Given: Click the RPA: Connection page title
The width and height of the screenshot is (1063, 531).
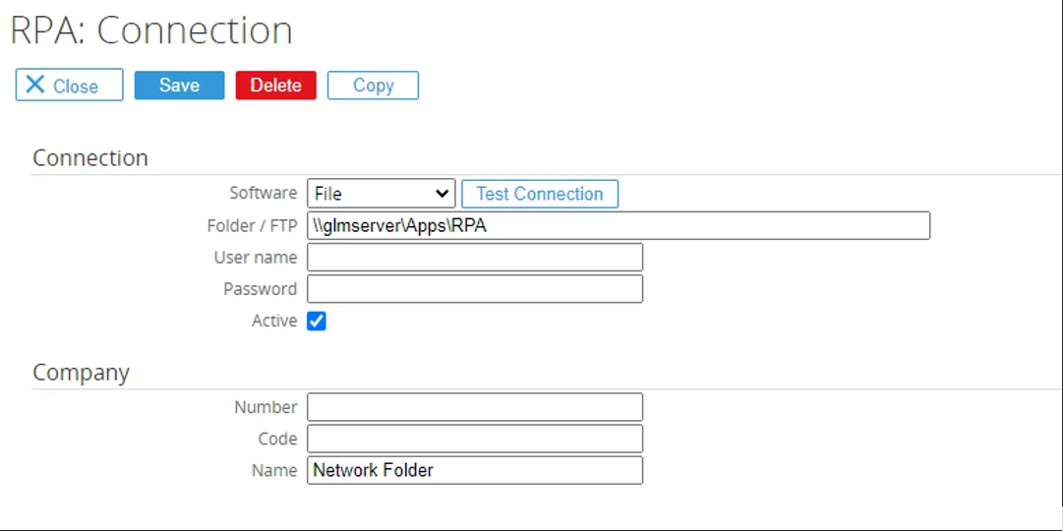Looking at the screenshot, I should (151, 30).
